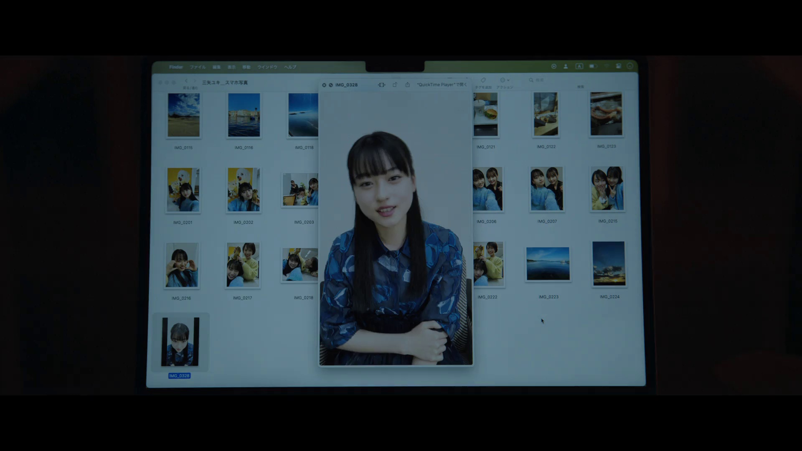
Task: Click the input source icon in menu bar
Action: [579, 66]
